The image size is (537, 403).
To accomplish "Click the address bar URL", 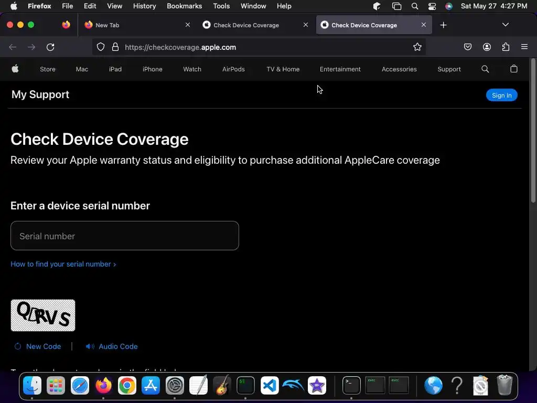I will (x=180, y=47).
